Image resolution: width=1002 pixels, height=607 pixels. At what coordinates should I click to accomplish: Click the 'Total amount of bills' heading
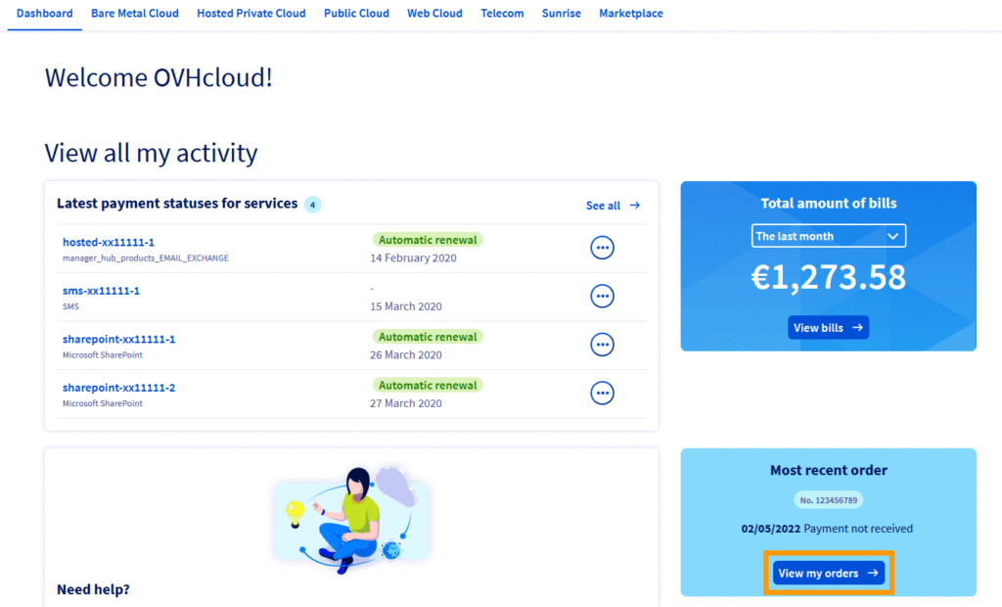click(828, 204)
